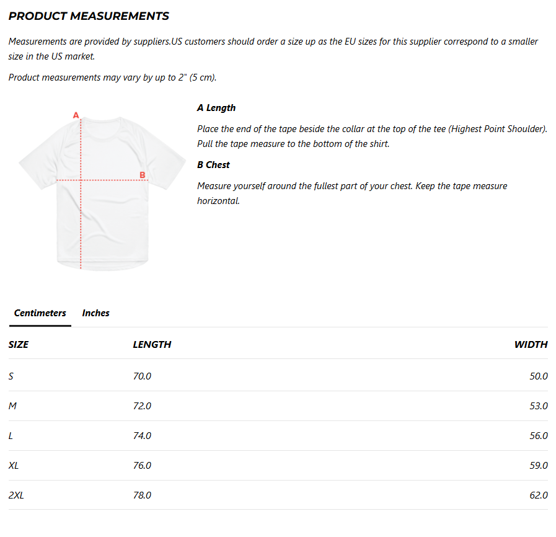
Task: Select the L size row
Action: pyautogui.click(x=278, y=435)
